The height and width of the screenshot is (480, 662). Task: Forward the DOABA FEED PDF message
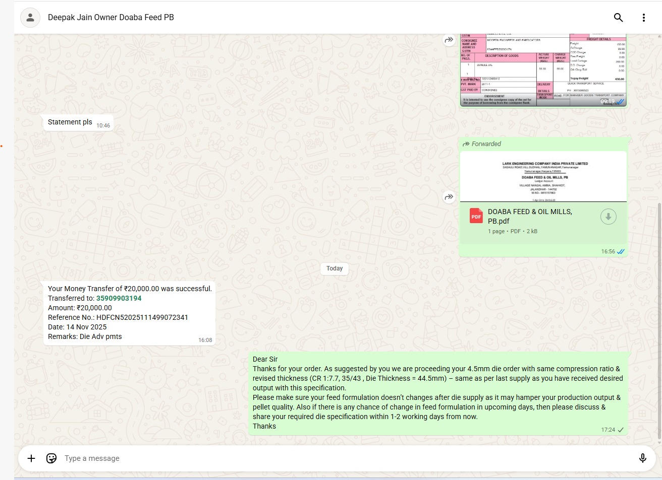[x=449, y=197]
